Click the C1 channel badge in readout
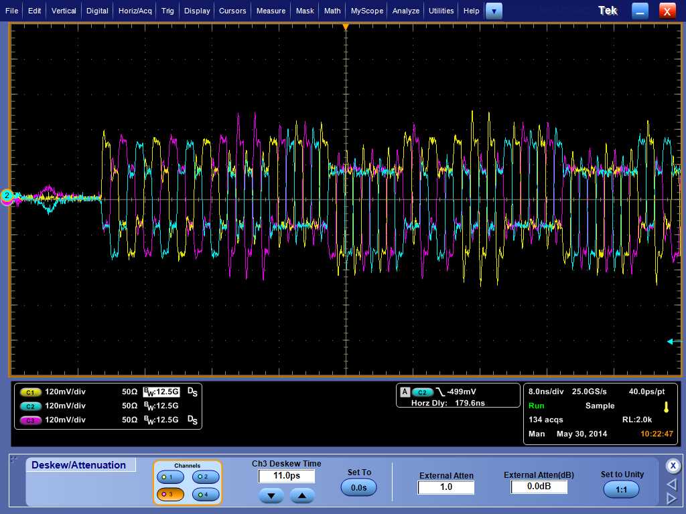Image resolution: width=686 pixels, height=514 pixels. 31,392
